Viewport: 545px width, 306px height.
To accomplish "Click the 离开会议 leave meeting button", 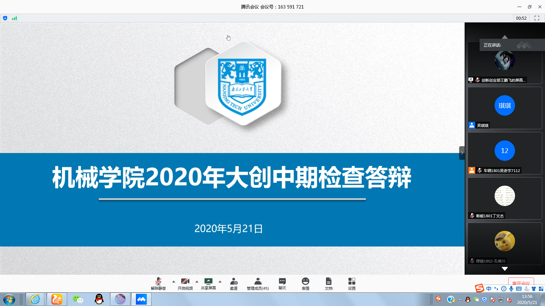I will pyautogui.click(x=521, y=283).
